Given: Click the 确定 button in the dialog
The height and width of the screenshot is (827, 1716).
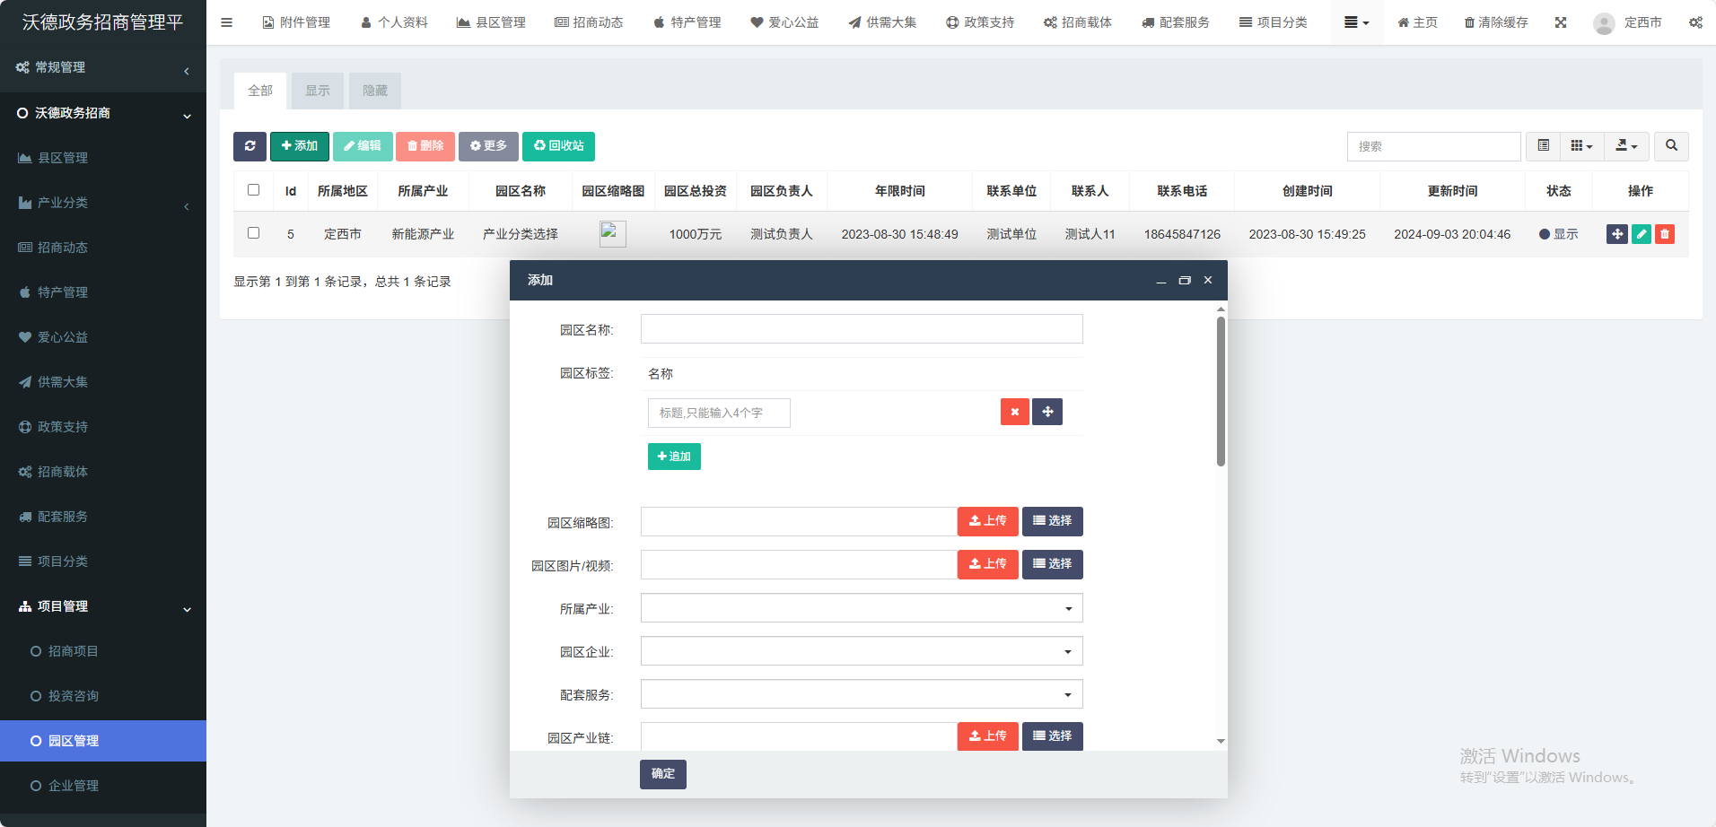Looking at the screenshot, I should pos(662,774).
